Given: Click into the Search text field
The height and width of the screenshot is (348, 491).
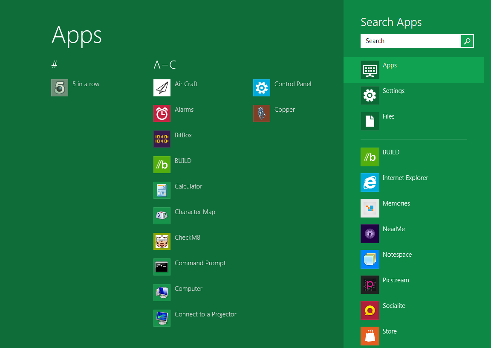Looking at the screenshot, I should point(411,41).
